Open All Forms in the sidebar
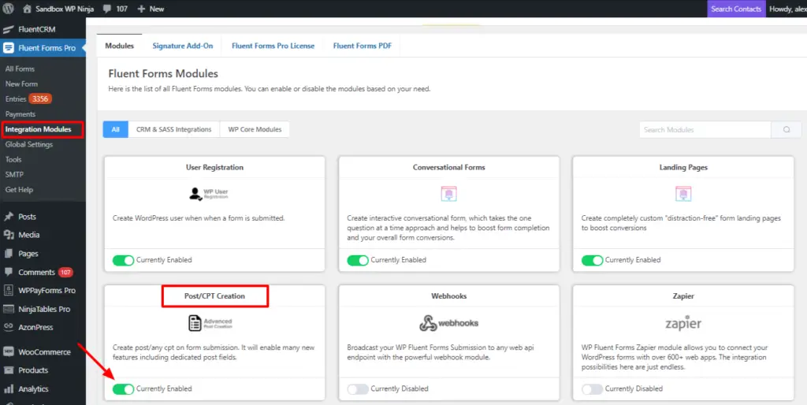 (x=20, y=69)
